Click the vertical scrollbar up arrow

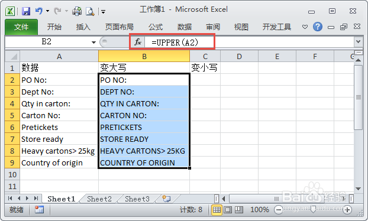[358, 60]
